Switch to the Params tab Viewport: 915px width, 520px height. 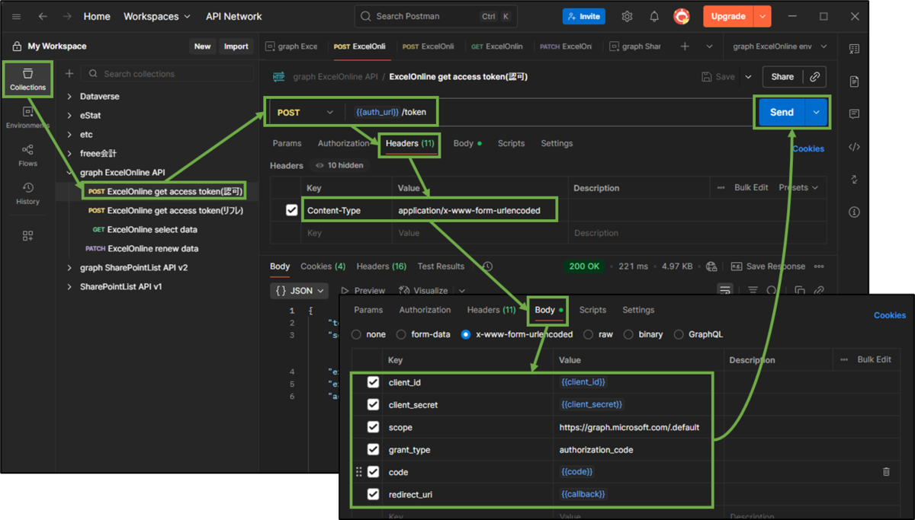(x=287, y=143)
